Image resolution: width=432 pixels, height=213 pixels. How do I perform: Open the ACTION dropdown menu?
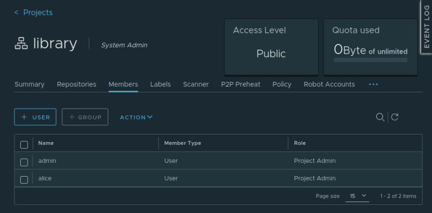(136, 117)
